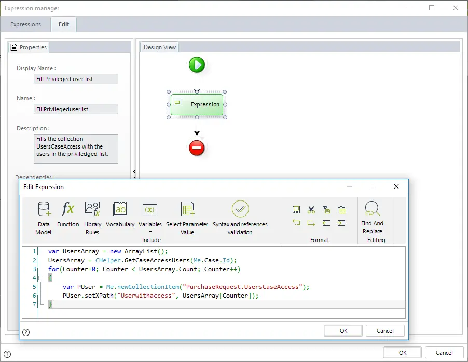Click the Display Name field
Screen dimensions: 468x362
[x=76, y=79]
